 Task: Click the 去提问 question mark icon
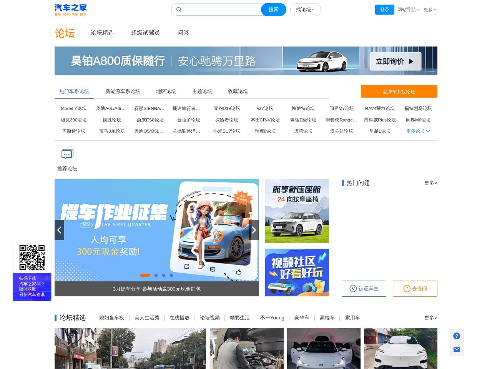pos(407,288)
